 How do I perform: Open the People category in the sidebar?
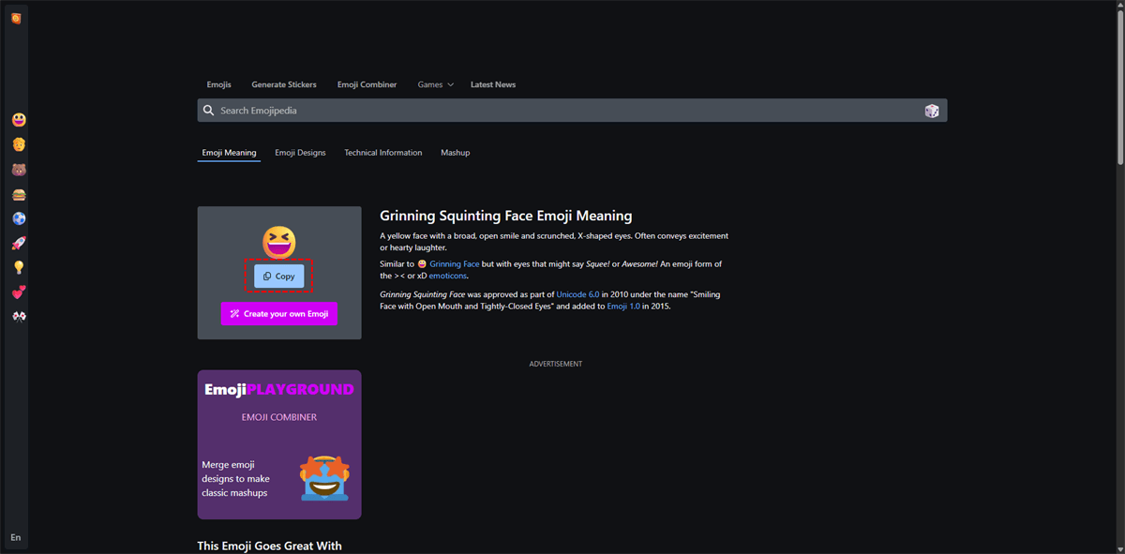(19, 144)
